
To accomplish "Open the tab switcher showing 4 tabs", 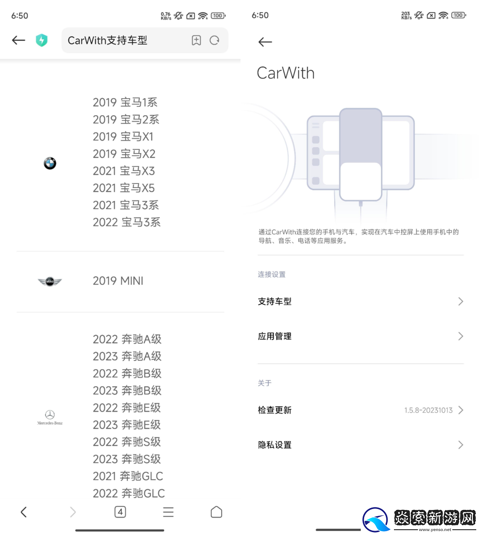I will pos(120,512).
